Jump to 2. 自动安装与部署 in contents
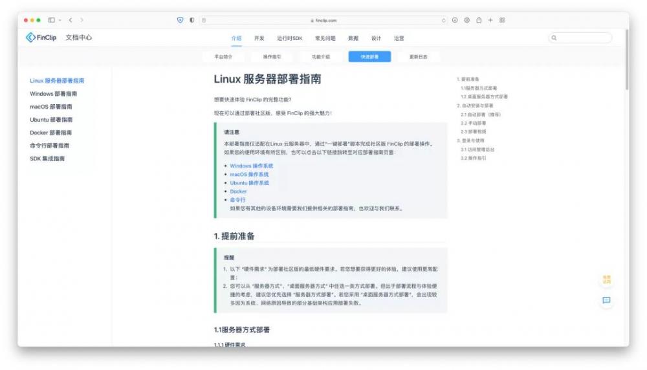The height and width of the screenshot is (370, 647). click(475, 105)
